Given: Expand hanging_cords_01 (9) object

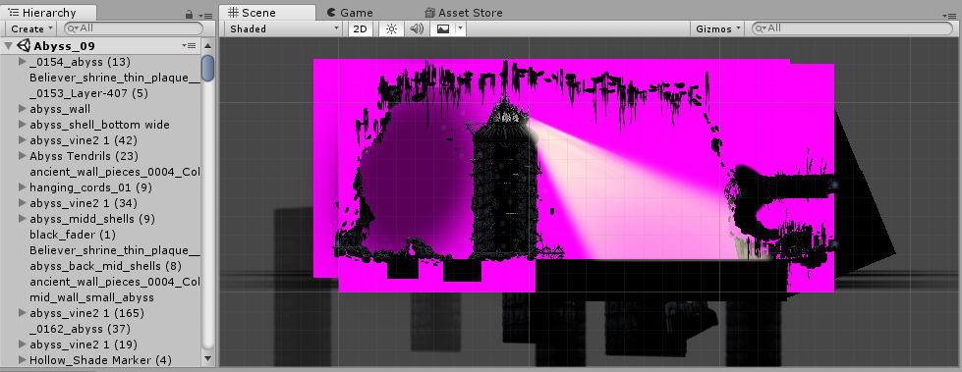Looking at the screenshot, I should pos(22,186).
